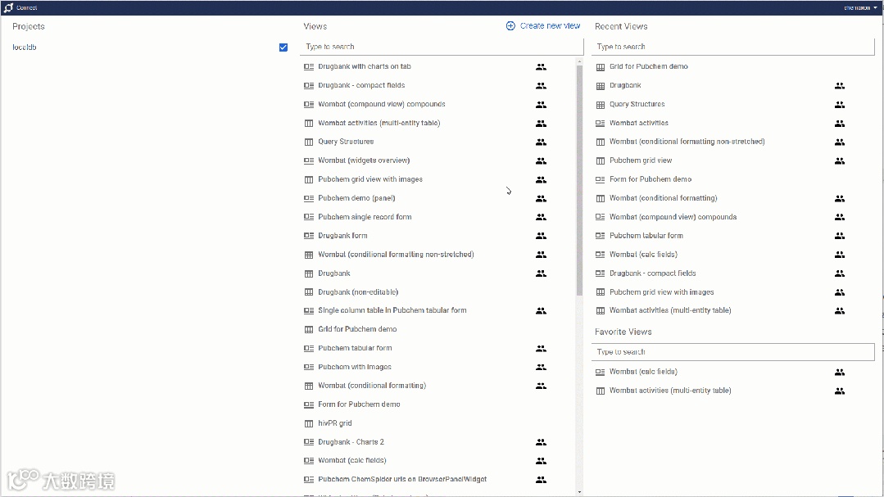
Task: Click the form icon of Form for Pubchem demo in Recent Views
Action: pos(600,179)
